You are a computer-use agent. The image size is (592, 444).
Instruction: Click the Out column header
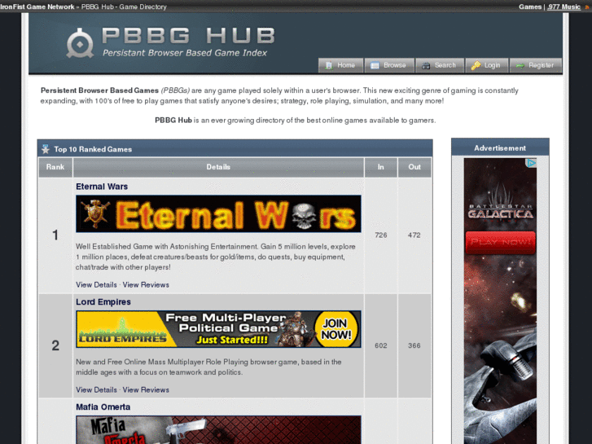tap(414, 167)
